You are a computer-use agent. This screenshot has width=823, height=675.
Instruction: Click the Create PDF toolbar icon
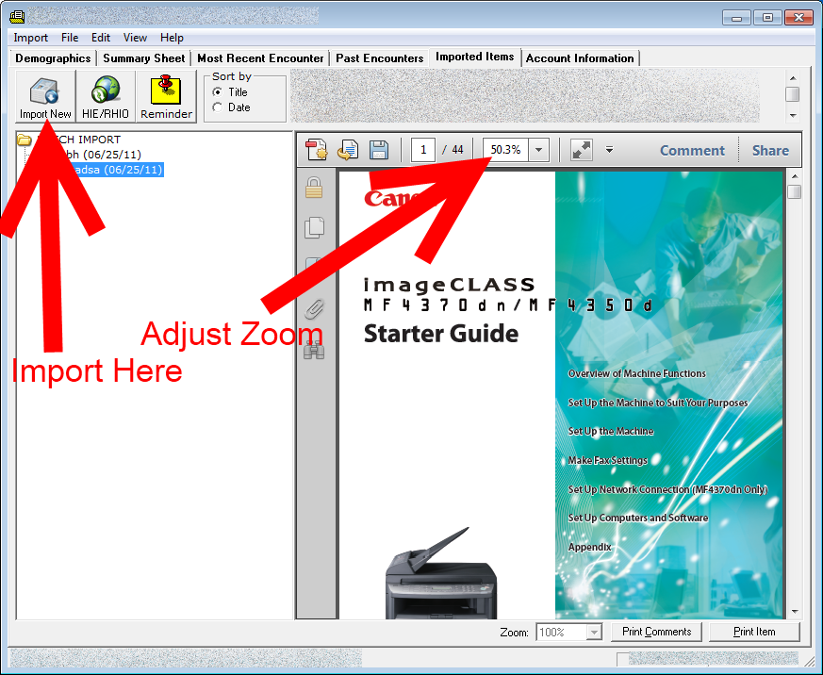pyautogui.click(x=317, y=150)
